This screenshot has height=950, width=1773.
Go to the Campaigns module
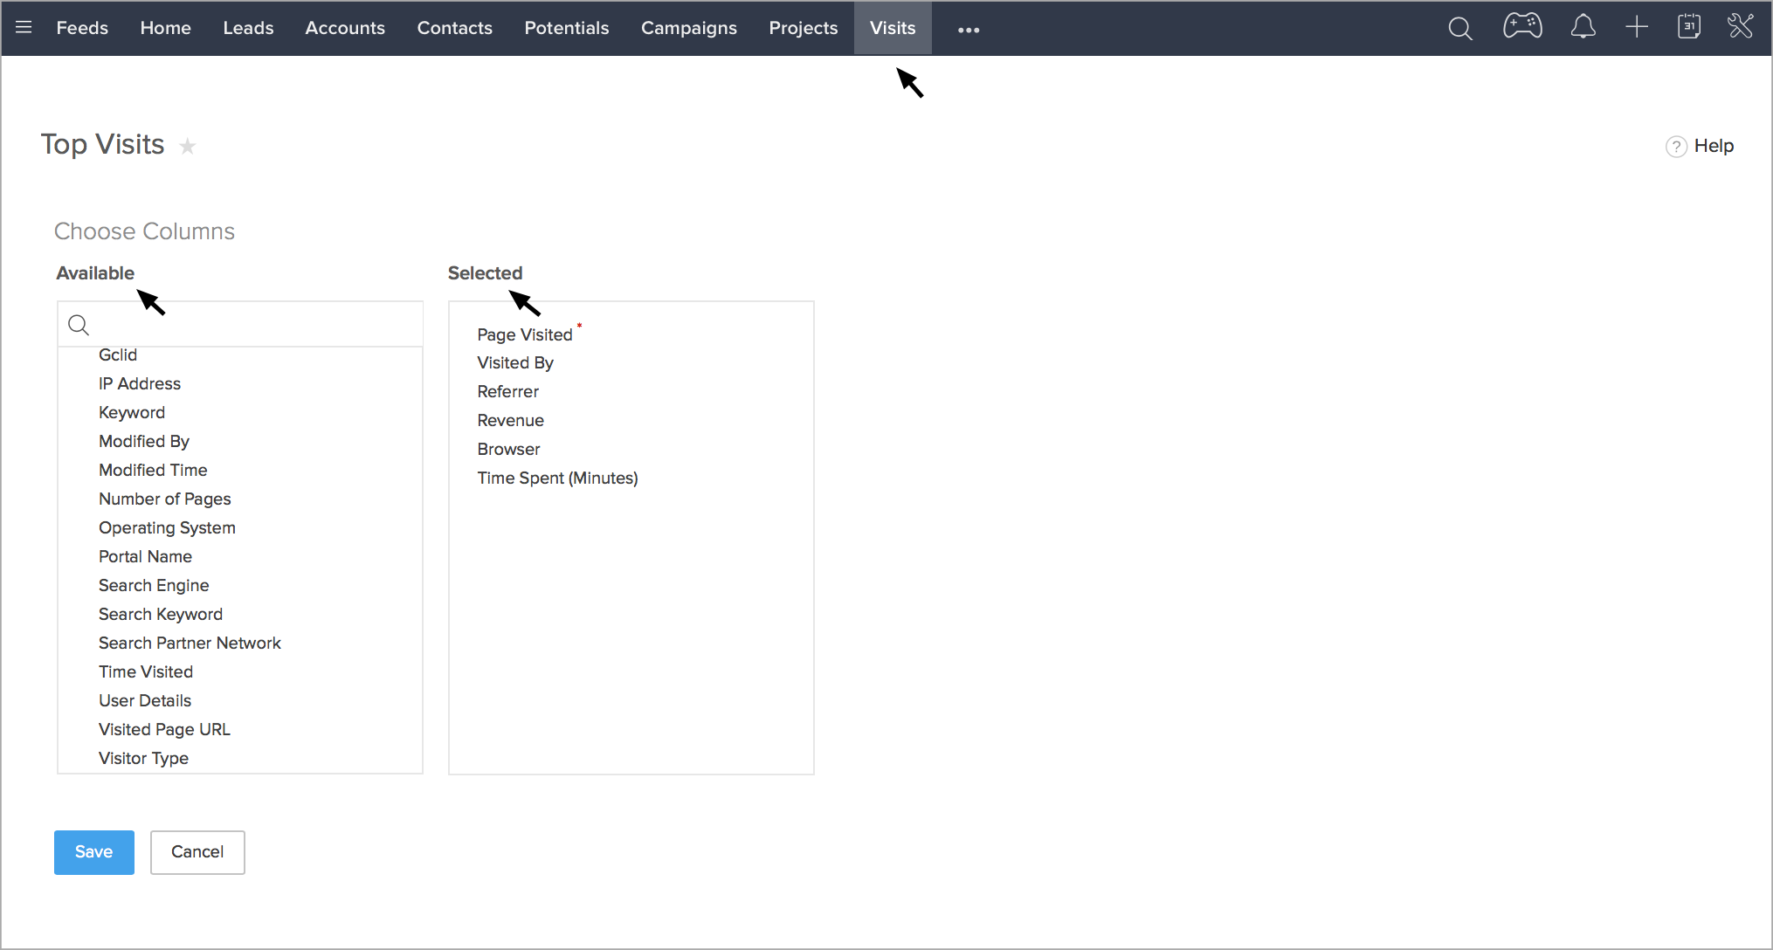688,28
